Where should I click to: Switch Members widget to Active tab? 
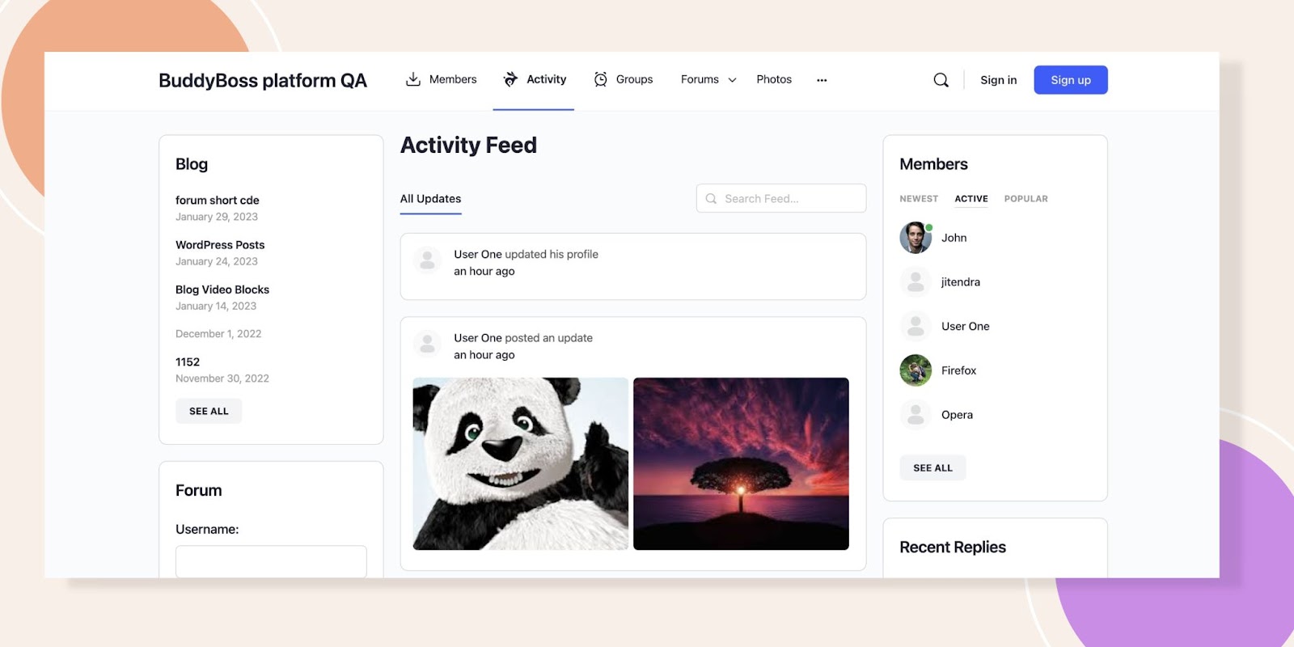(971, 199)
